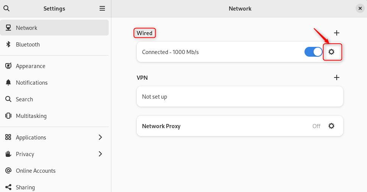Open the Search settings panel label

pos(24,99)
